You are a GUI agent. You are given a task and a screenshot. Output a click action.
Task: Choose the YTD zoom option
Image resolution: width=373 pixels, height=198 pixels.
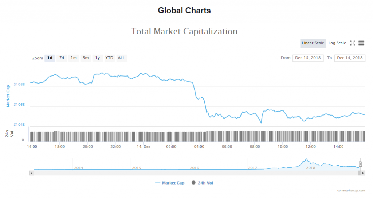[x=109, y=58]
